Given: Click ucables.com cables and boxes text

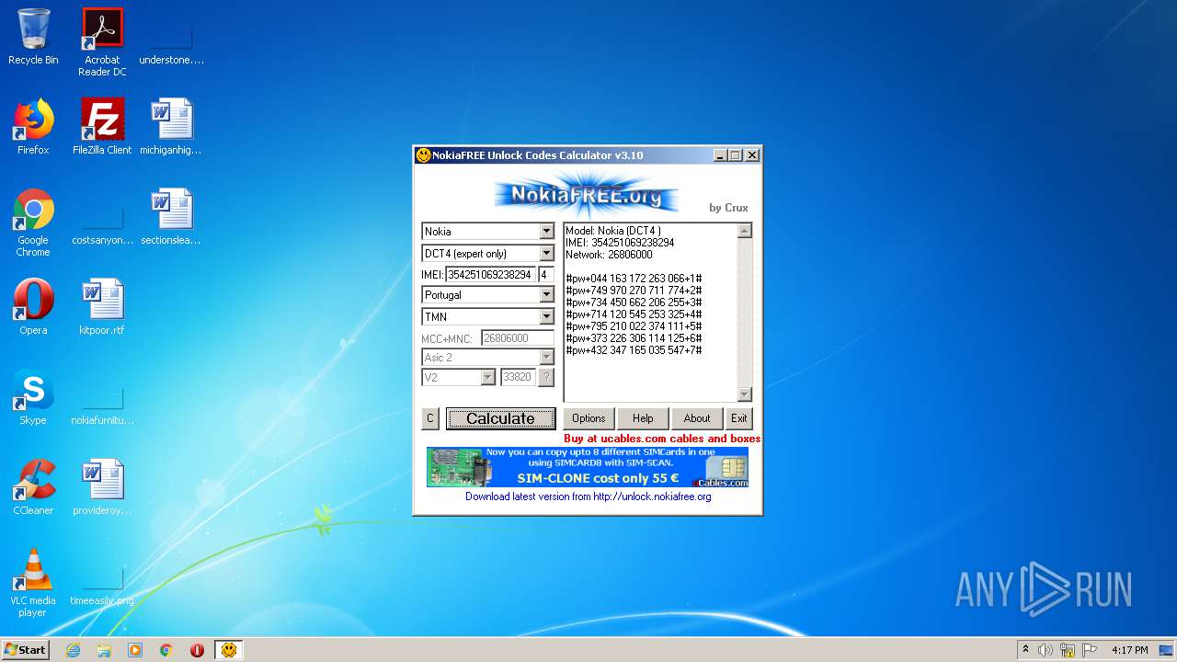Looking at the screenshot, I should [662, 439].
